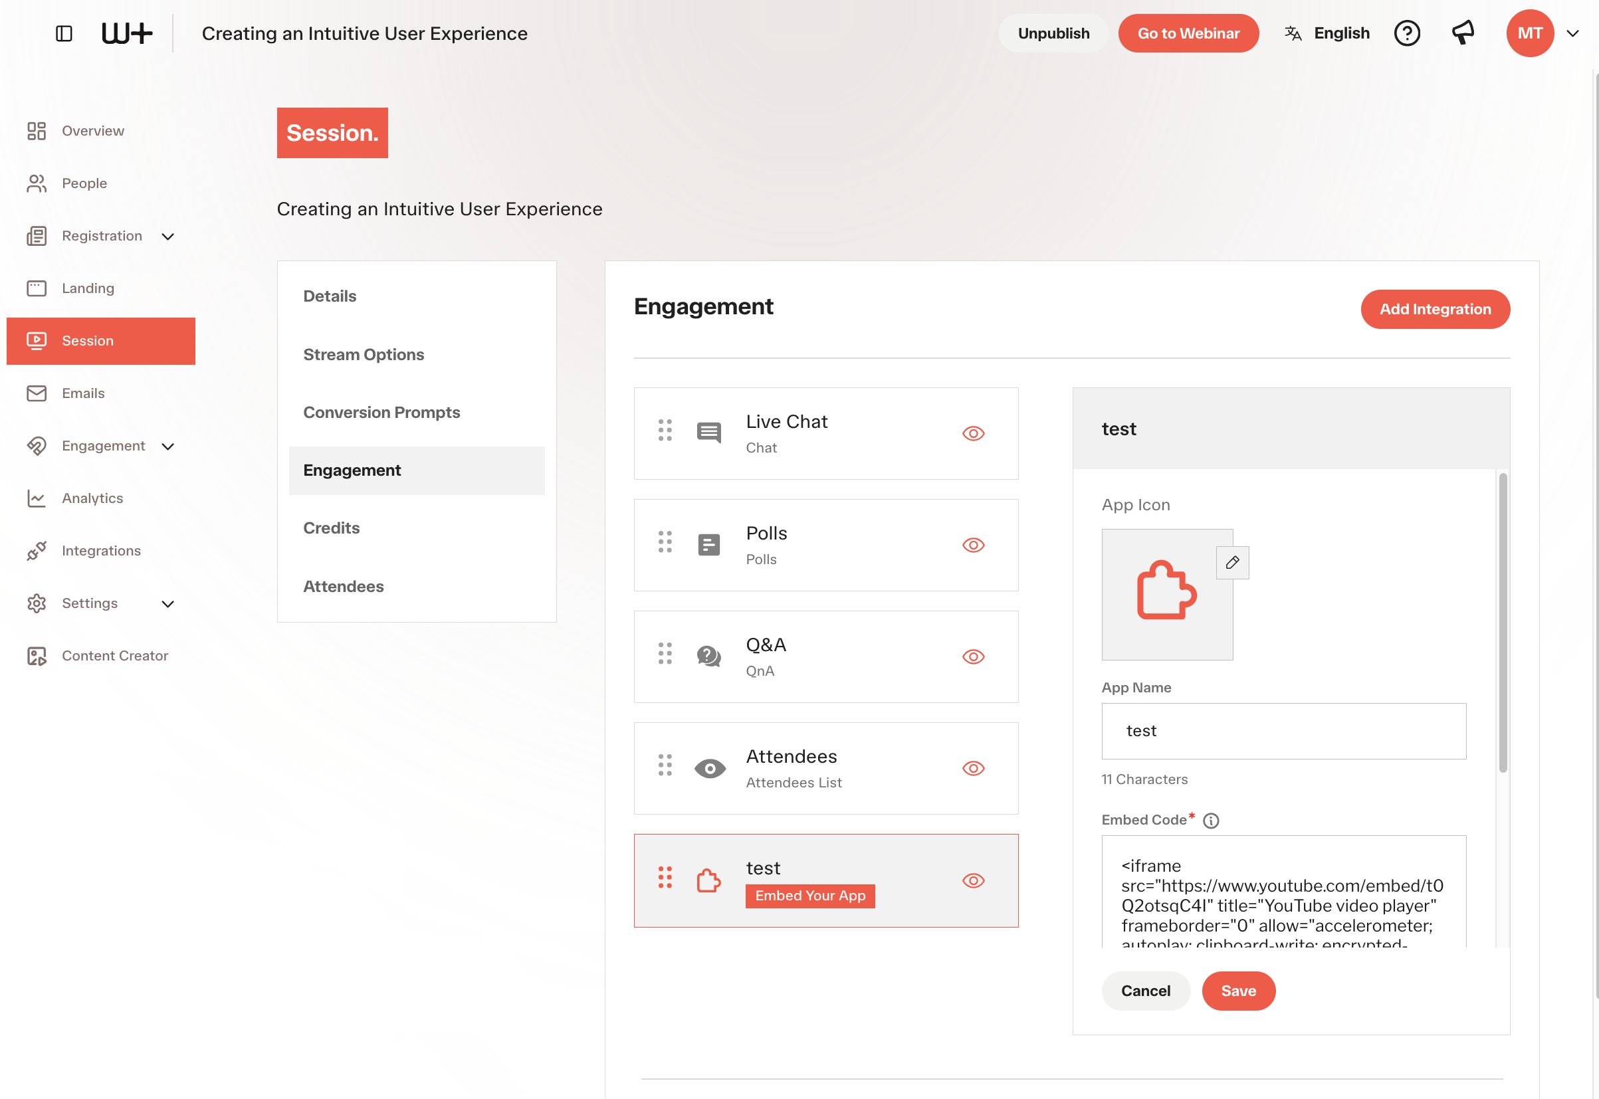Toggle Q&A visibility eye

tap(973, 657)
